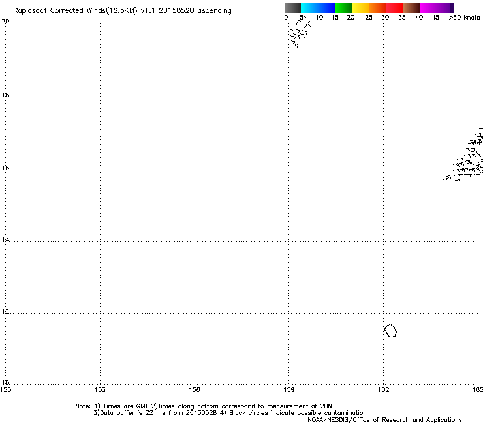This screenshot has width=483, height=424.
Task: Click the latitude axis label "14"
Action: pos(5,239)
